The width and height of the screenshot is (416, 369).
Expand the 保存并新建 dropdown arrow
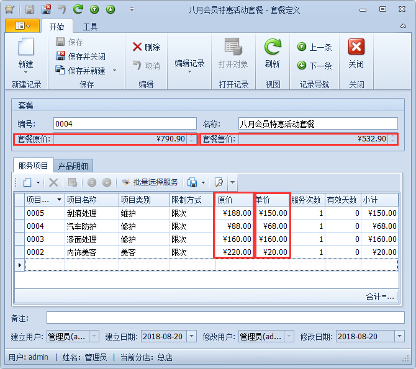tap(114, 71)
